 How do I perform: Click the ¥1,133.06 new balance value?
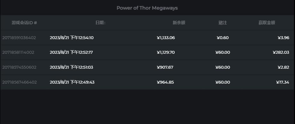click(x=166, y=38)
